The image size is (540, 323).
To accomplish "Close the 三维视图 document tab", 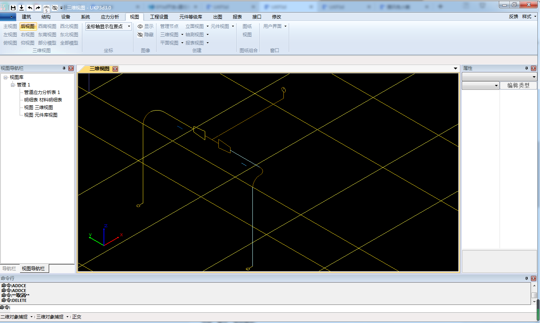I will point(115,69).
